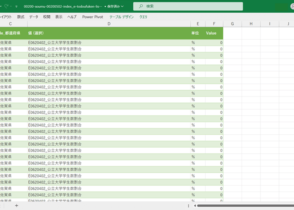
Task: Select column D header
Action: click(109, 24)
